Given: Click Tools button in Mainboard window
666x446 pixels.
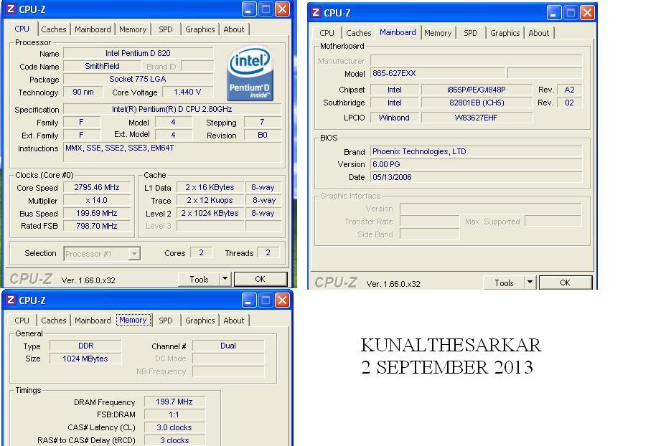Looking at the screenshot, I should [x=504, y=283].
